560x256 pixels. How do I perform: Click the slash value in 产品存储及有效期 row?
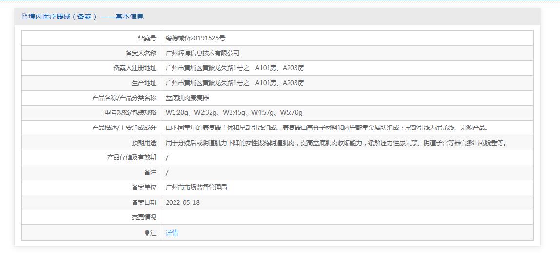click(167, 158)
